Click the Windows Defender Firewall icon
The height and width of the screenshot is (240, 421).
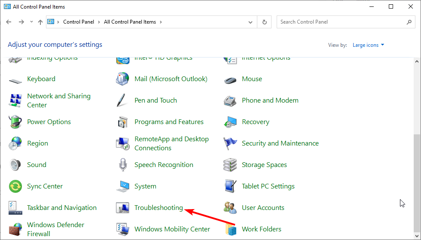(15, 229)
